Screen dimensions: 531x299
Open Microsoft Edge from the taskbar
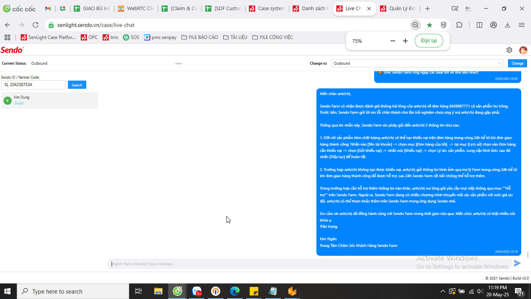coord(234,291)
